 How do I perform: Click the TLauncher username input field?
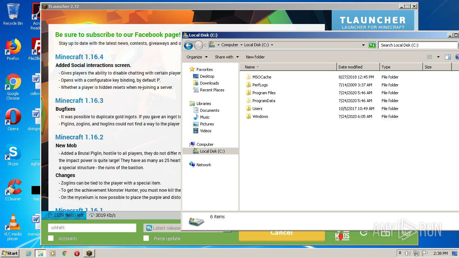click(x=92, y=228)
